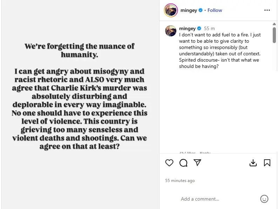This screenshot has height=209, width=278.
Task: Click the comments scrollbar thumb
Action: coord(274,35)
